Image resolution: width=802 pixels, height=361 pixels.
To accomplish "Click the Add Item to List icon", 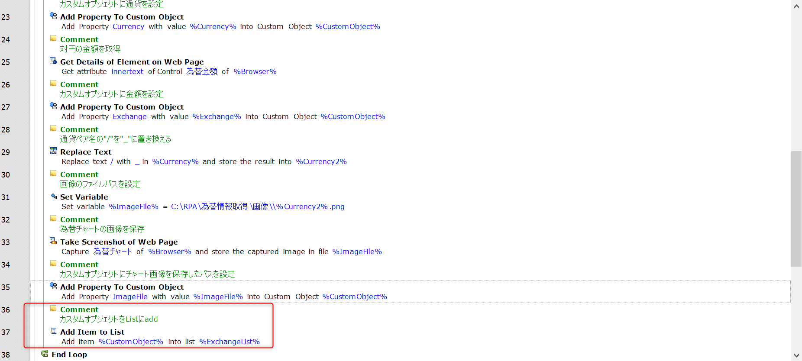I will point(53,331).
